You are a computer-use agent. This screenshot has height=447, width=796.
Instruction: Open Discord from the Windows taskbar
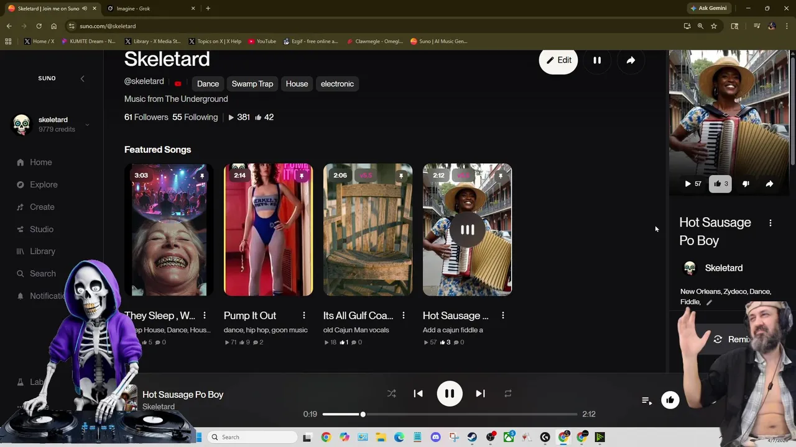pyautogui.click(x=435, y=437)
